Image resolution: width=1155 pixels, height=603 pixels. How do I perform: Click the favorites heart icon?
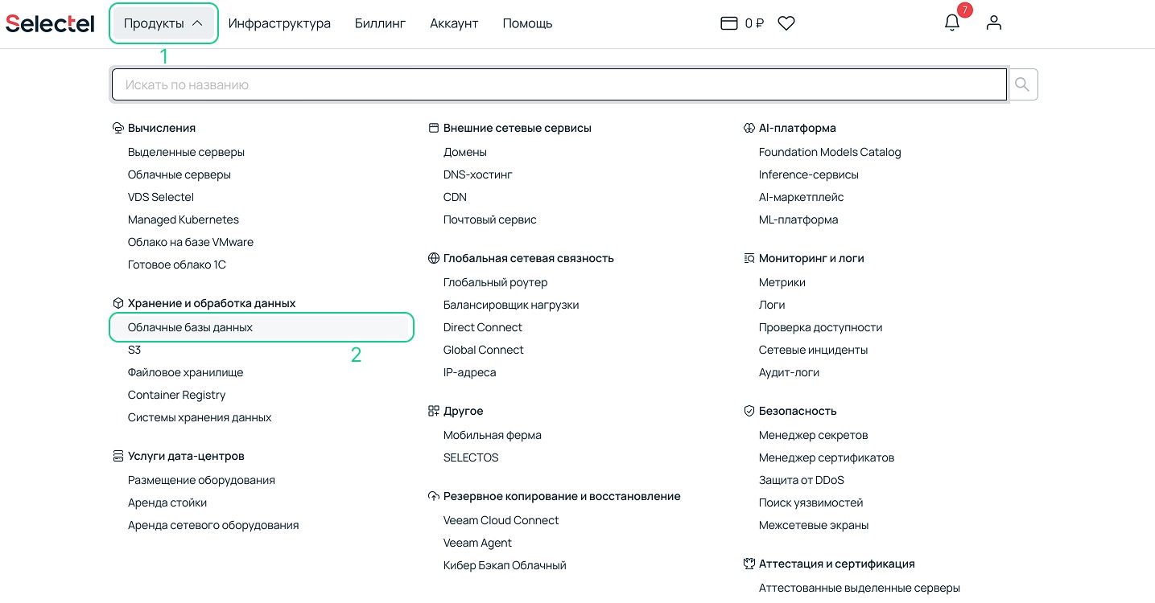[786, 23]
